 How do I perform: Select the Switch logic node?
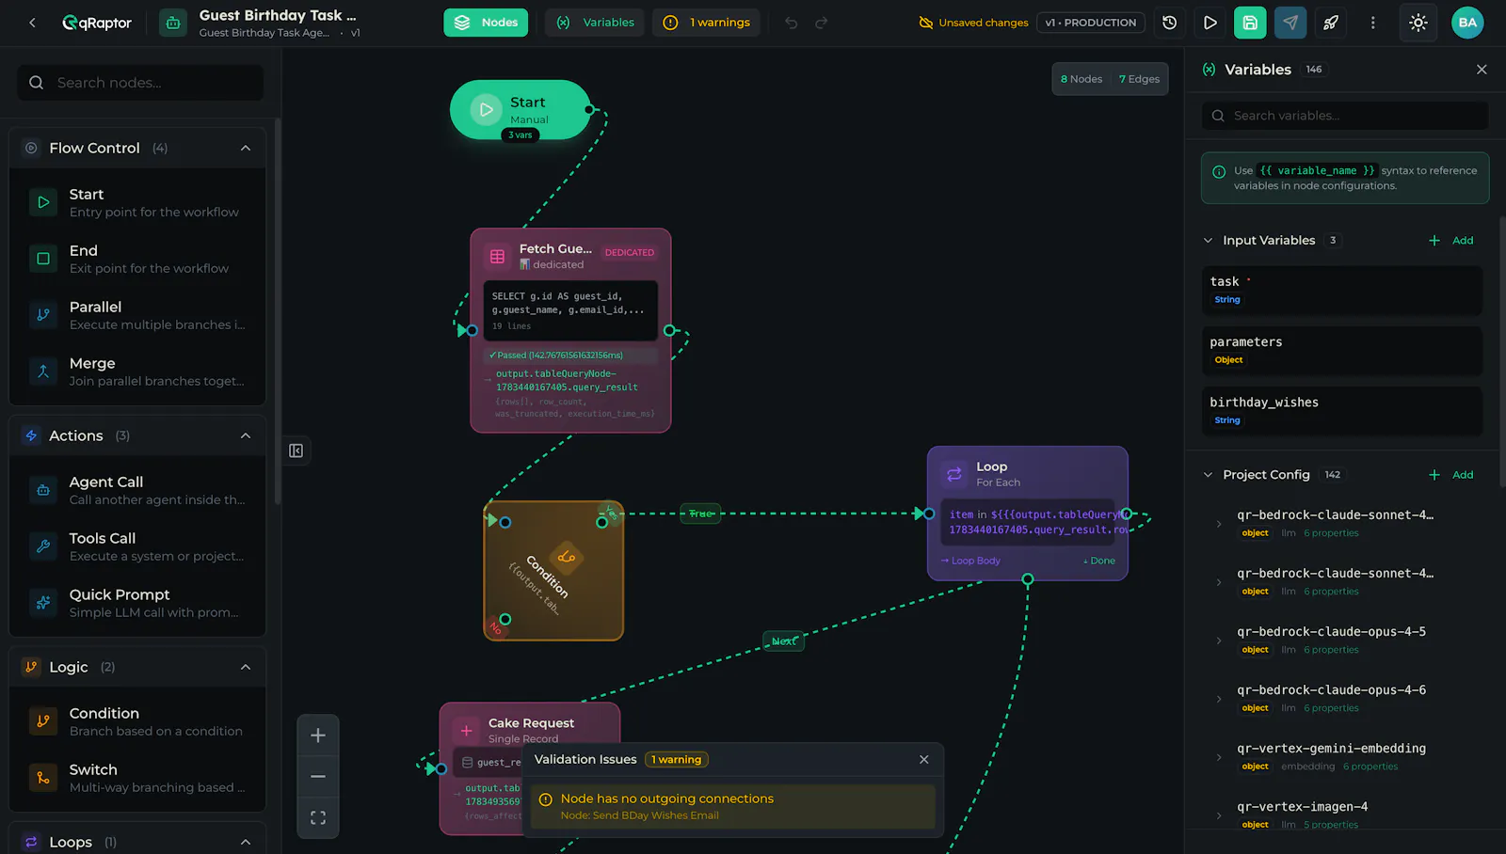click(x=138, y=779)
